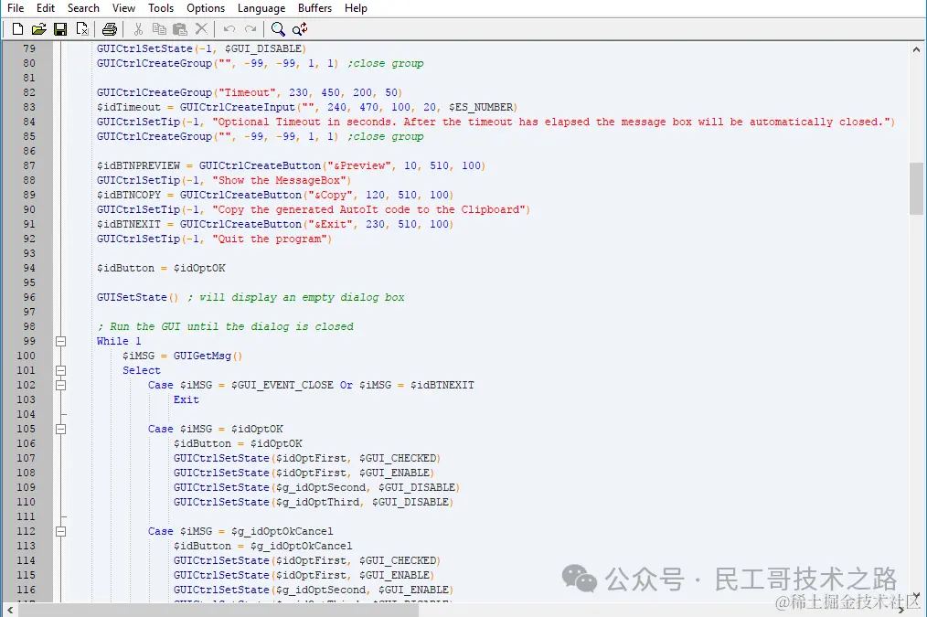
Task: Cut the selection with the scissors icon
Action: tap(138, 28)
